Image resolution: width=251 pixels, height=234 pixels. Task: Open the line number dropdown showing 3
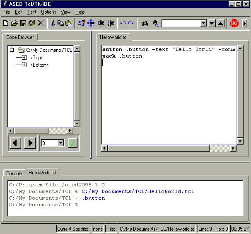60,143
